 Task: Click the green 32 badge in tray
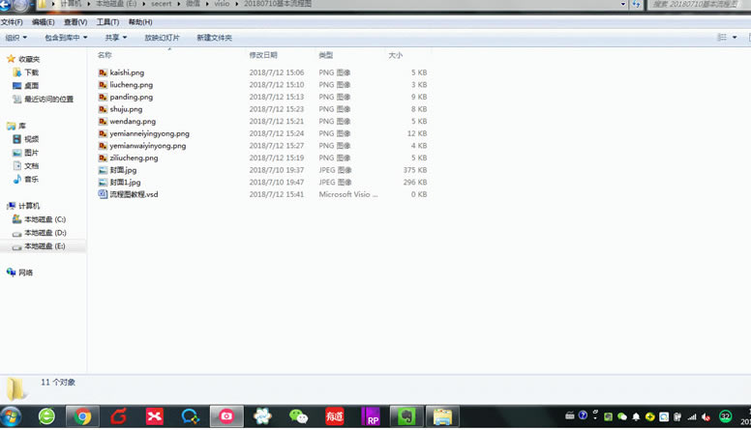point(725,416)
